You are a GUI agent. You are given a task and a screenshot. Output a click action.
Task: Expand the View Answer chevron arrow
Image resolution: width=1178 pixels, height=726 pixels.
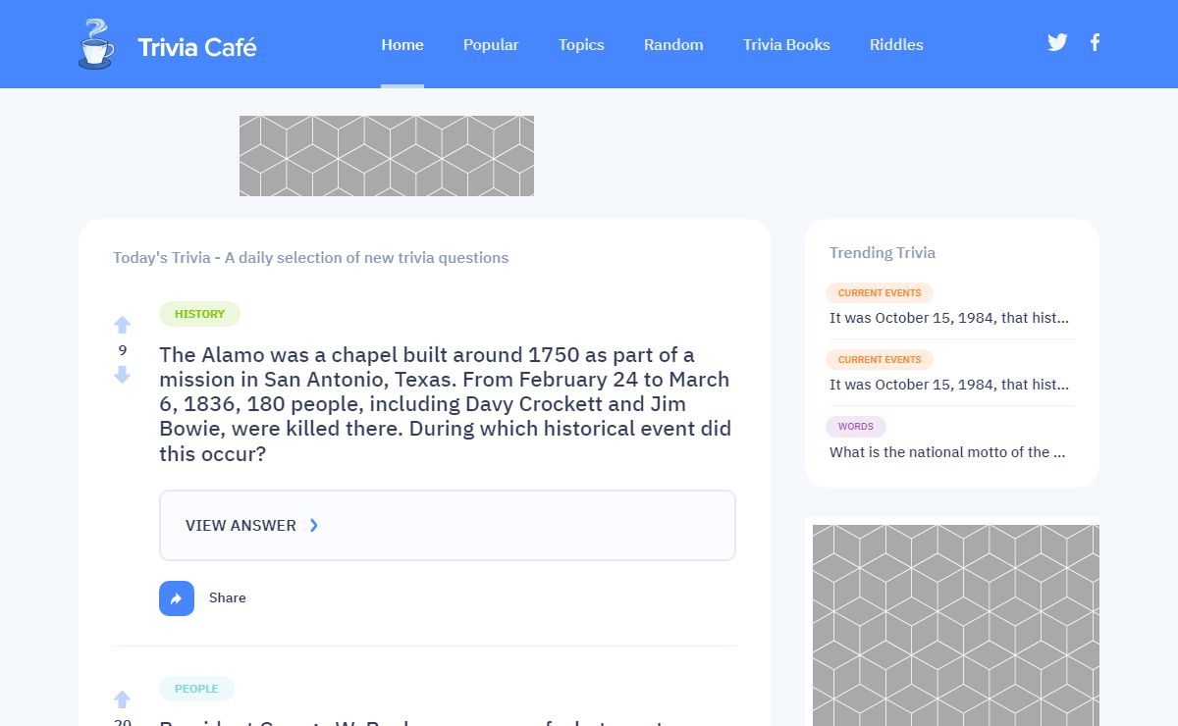point(314,525)
